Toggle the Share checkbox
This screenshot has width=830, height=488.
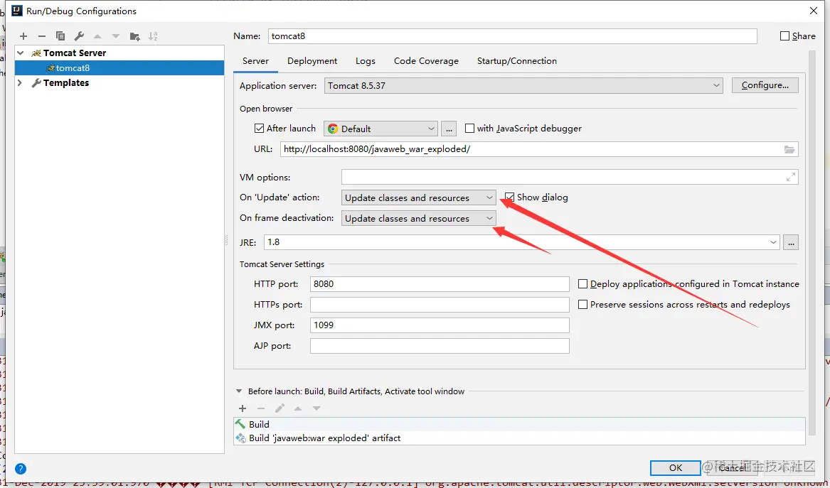785,36
